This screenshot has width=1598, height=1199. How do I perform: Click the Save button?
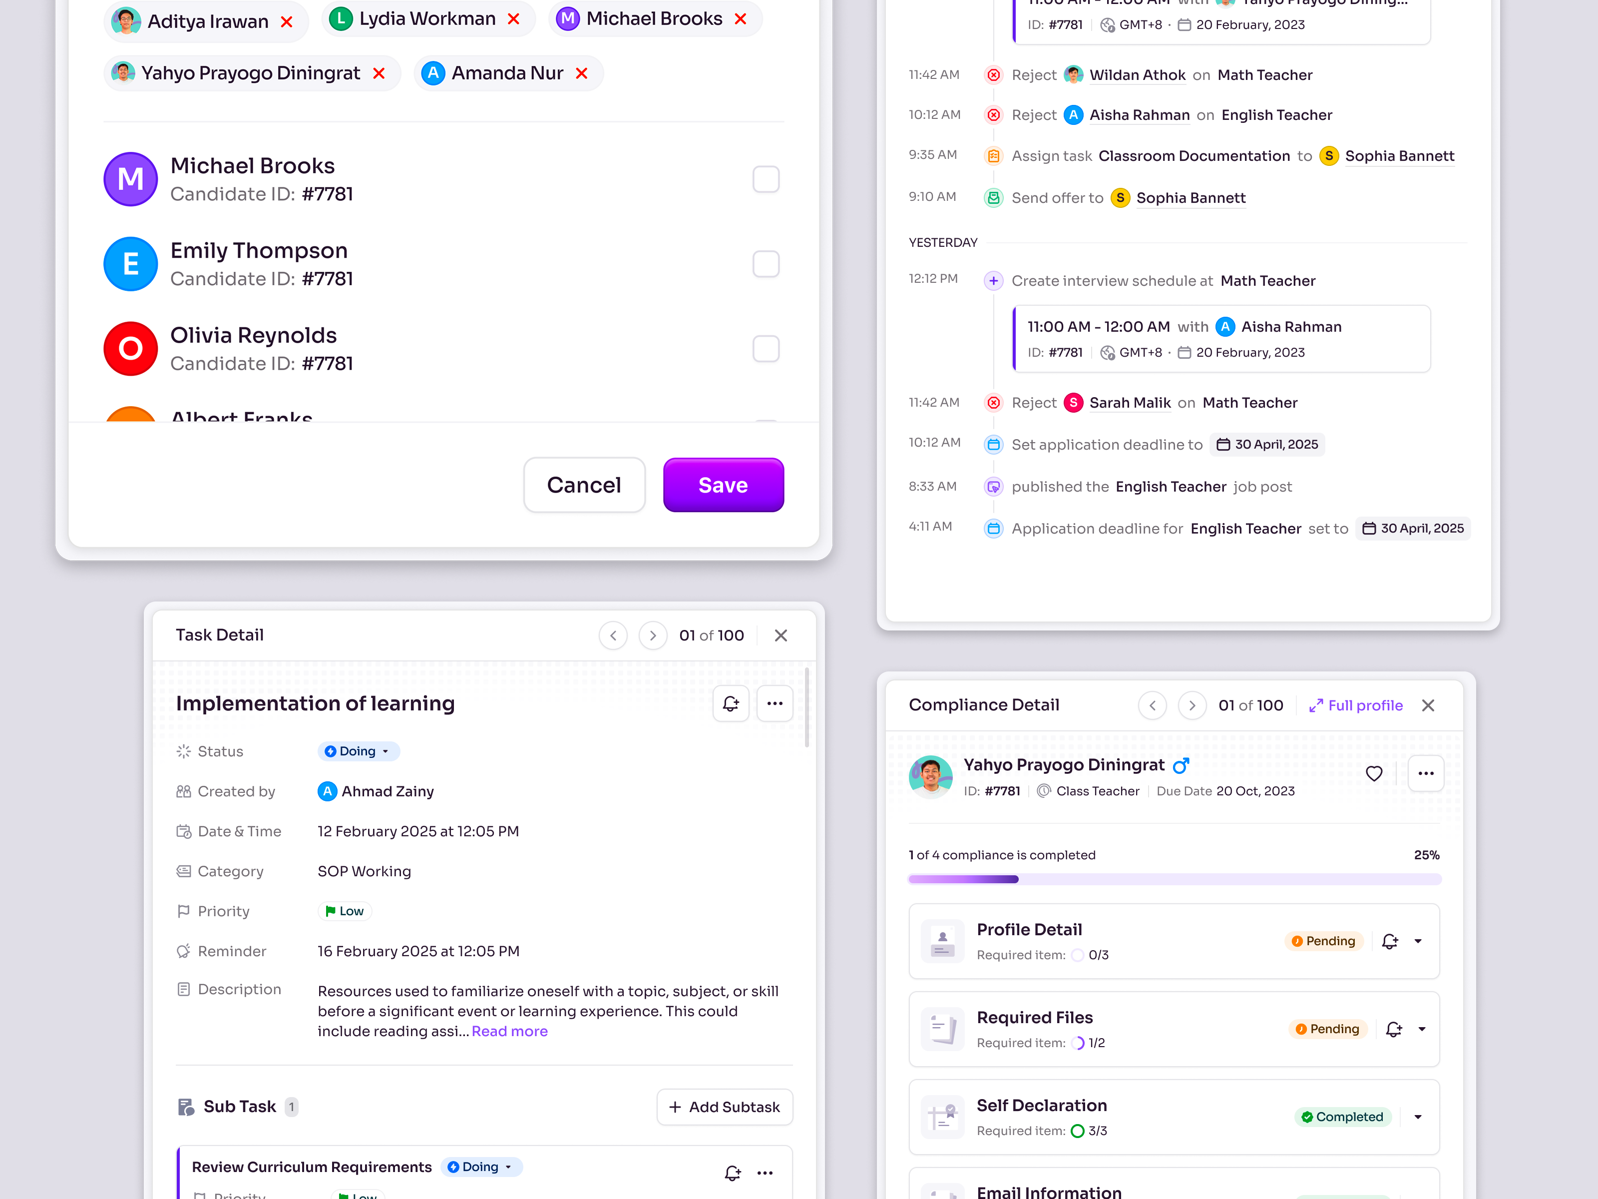click(x=723, y=485)
